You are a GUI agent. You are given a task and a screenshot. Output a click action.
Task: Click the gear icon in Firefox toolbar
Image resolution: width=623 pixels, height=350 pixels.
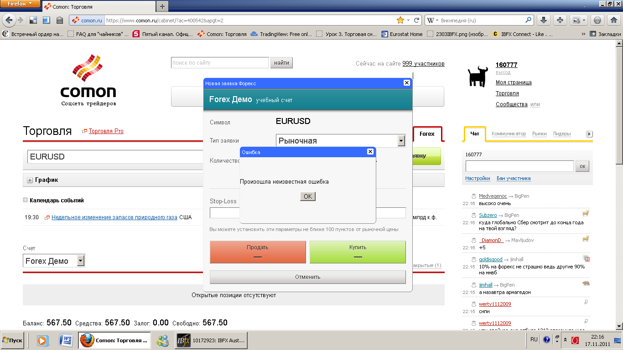point(598,20)
